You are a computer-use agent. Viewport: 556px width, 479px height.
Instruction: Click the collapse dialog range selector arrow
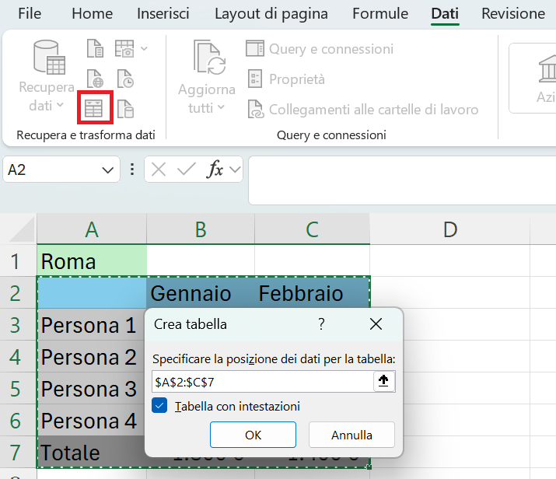[383, 381]
